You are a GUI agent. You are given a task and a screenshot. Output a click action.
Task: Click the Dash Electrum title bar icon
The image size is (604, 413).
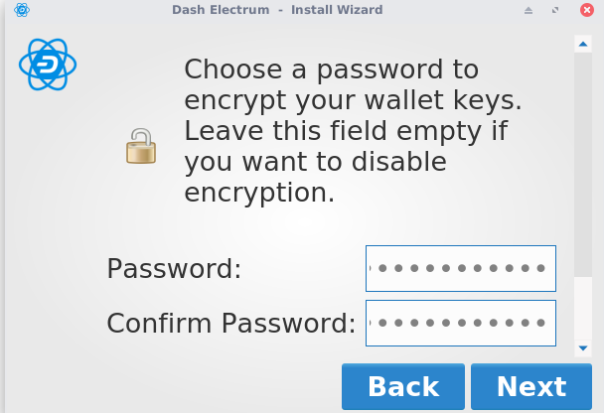[22, 10]
